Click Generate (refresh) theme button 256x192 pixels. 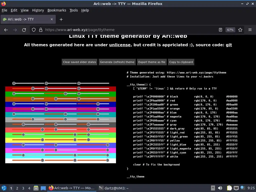117,62
